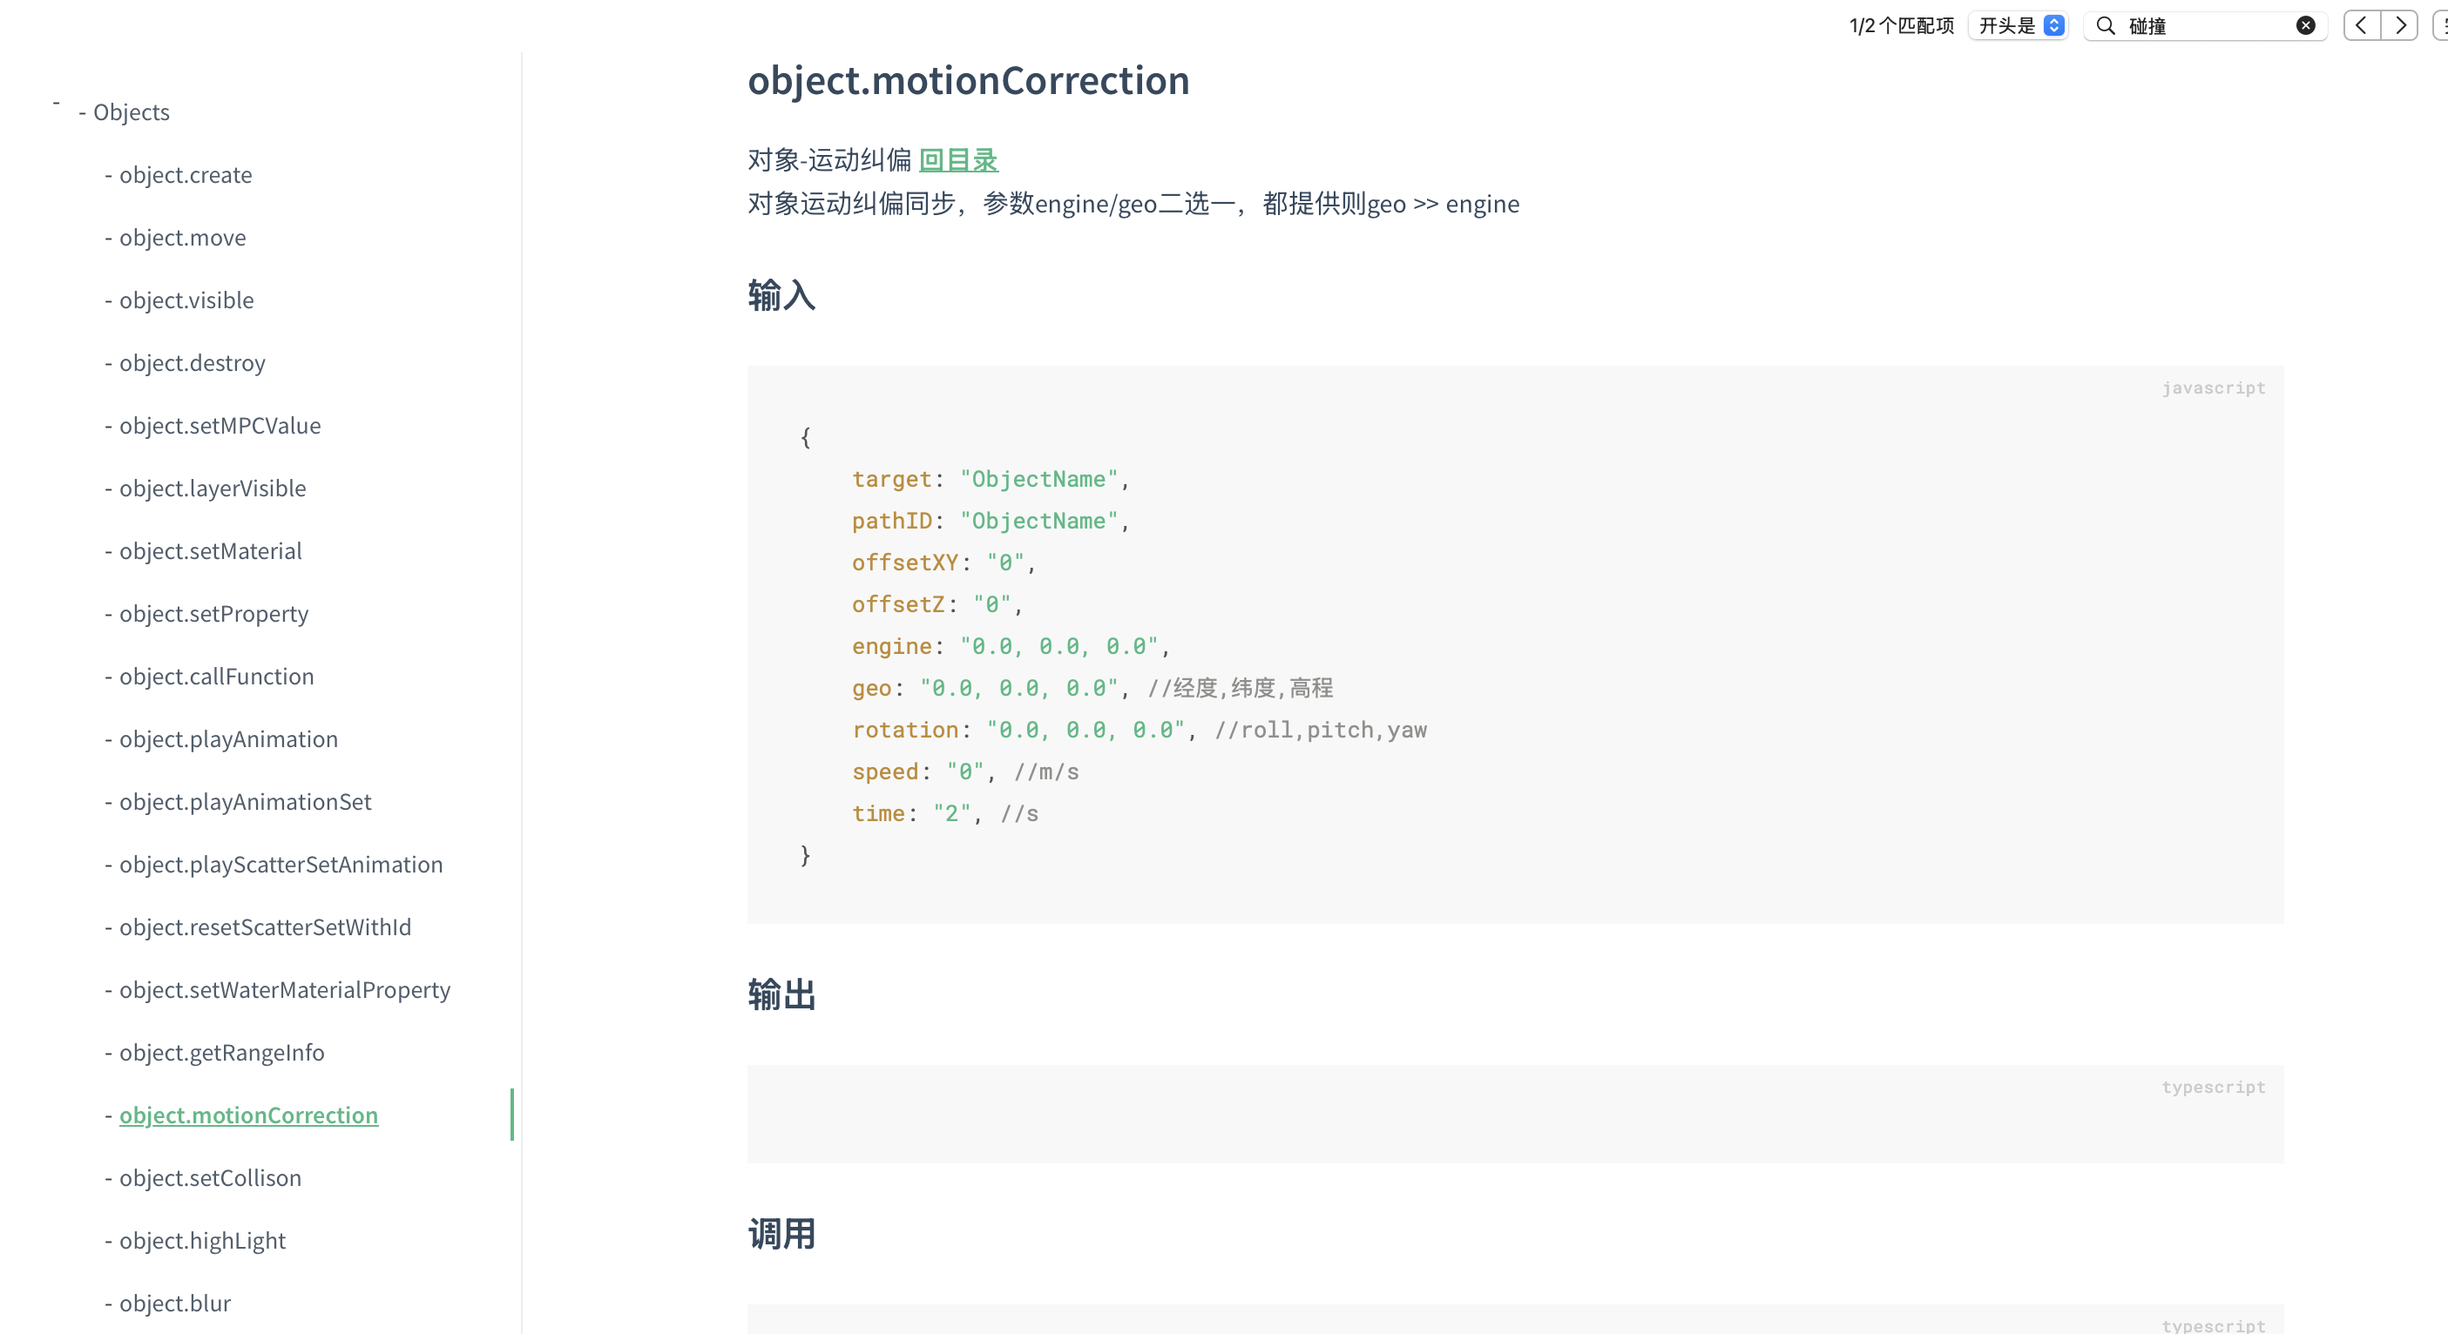Click the magnifier search icon
The width and height of the screenshot is (2448, 1334).
pos(2105,25)
